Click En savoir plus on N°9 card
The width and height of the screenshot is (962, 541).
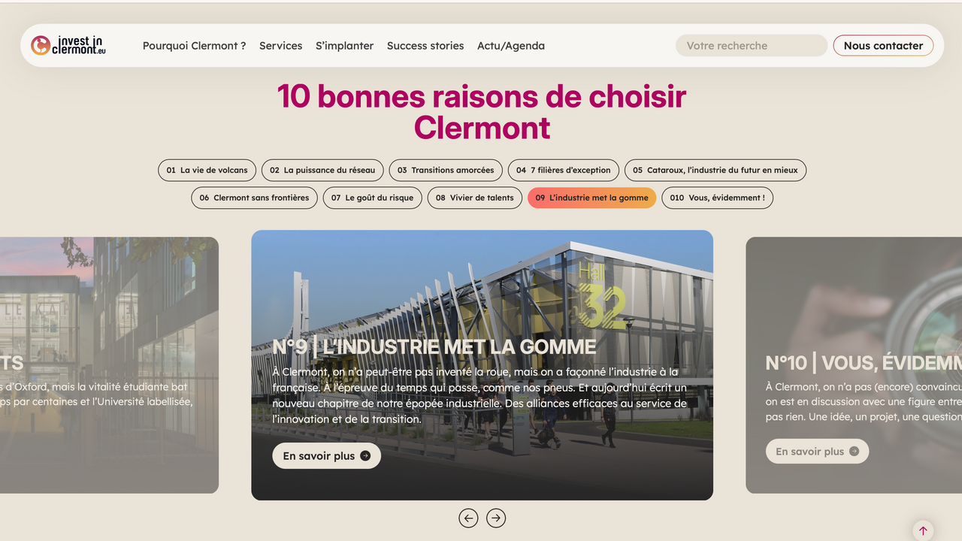pos(326,456)
